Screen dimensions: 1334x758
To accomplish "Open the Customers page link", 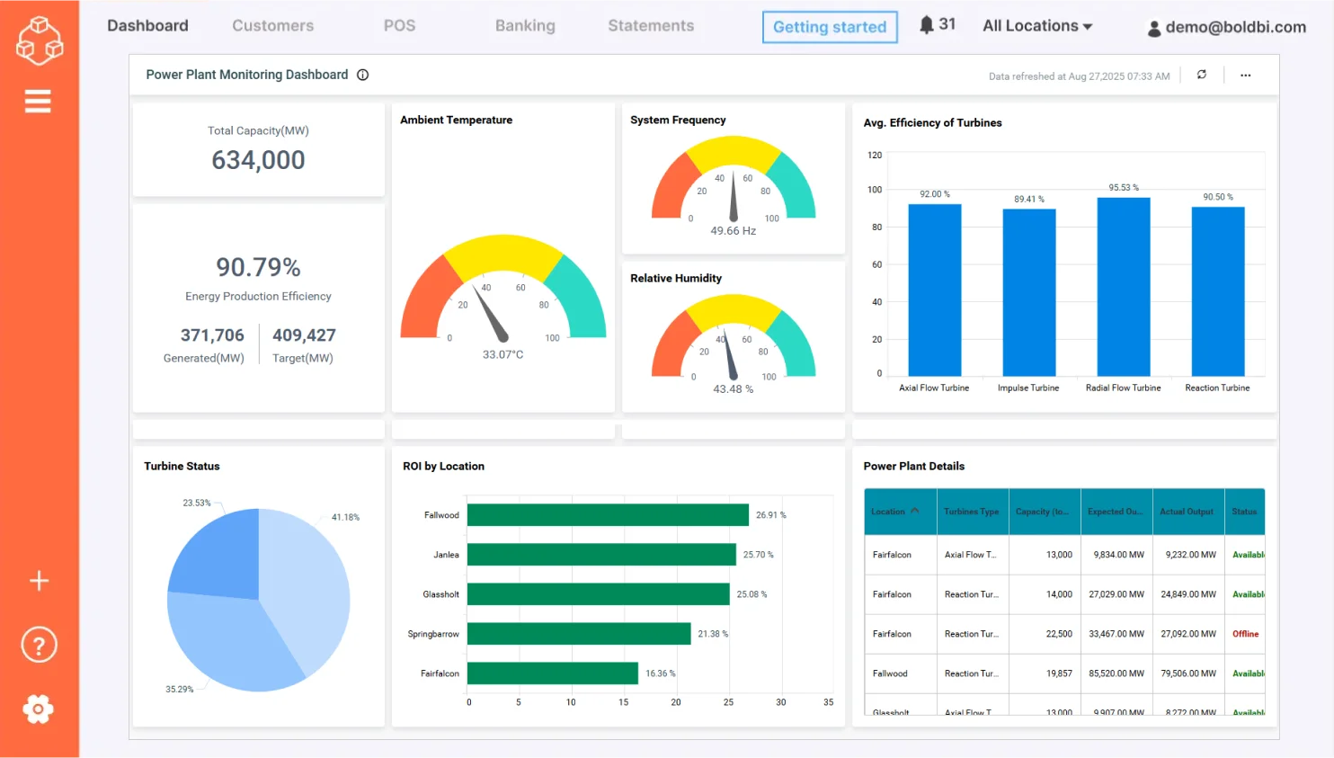I will [272, 26].
